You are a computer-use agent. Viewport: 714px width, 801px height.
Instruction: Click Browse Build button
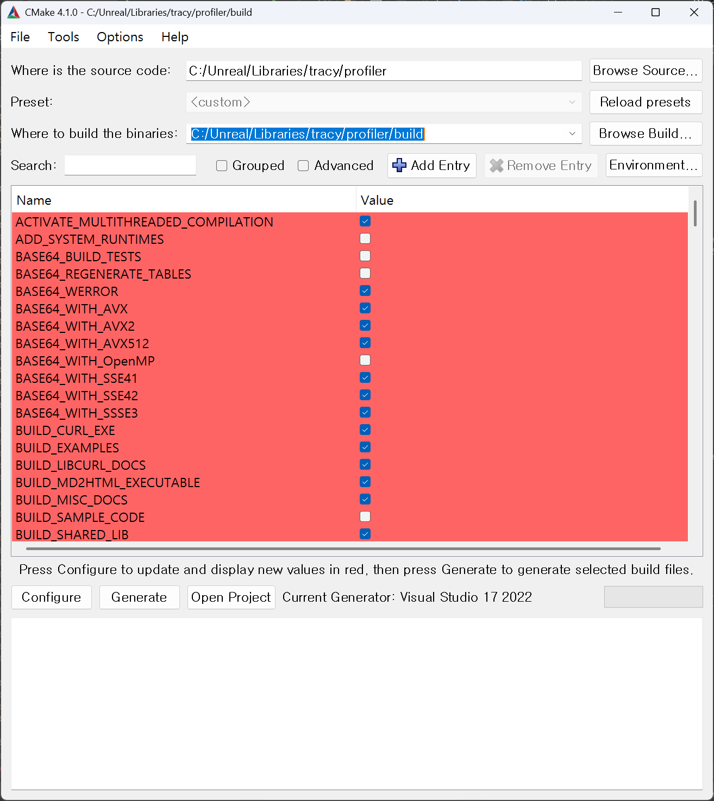[x=646, y=134]
